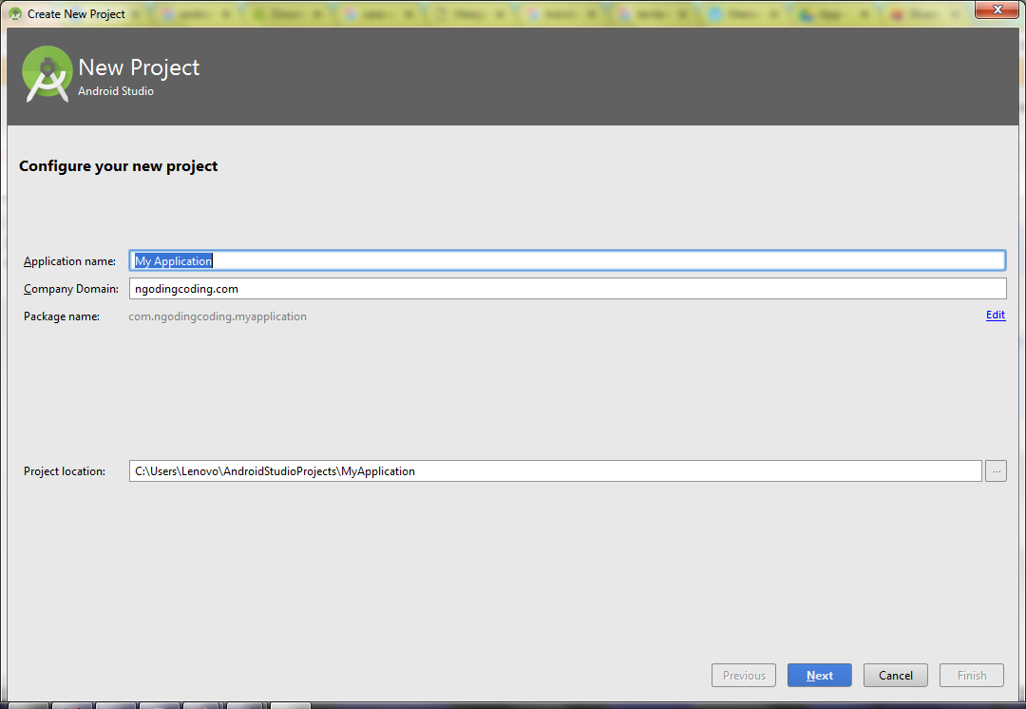Click the browse '...' icon beside Project location
The height and width of the screenshot is (709, 1026).
[x=996, y=470]
